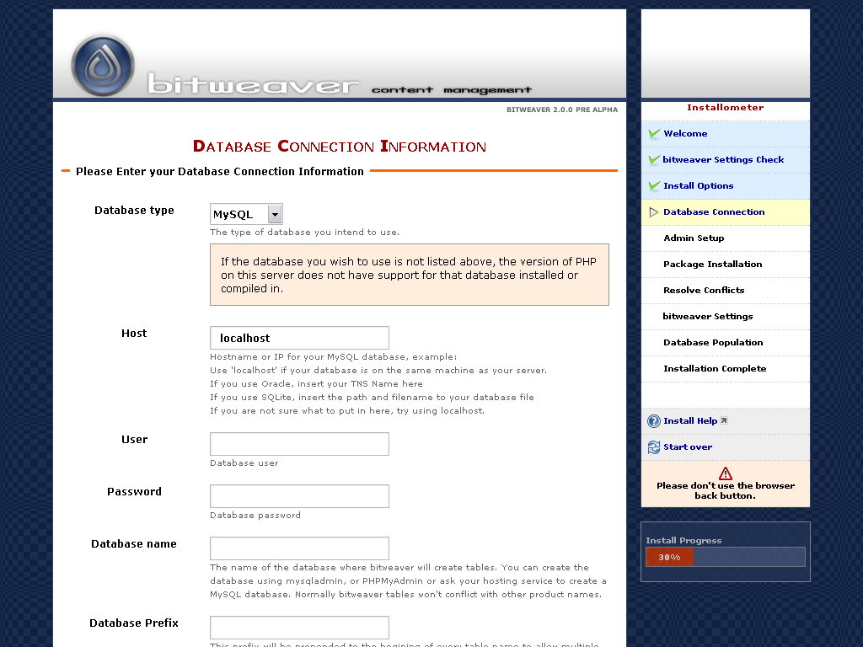Click the 'content management' tagline
This screenshot has width=863, height=647.
452,89
